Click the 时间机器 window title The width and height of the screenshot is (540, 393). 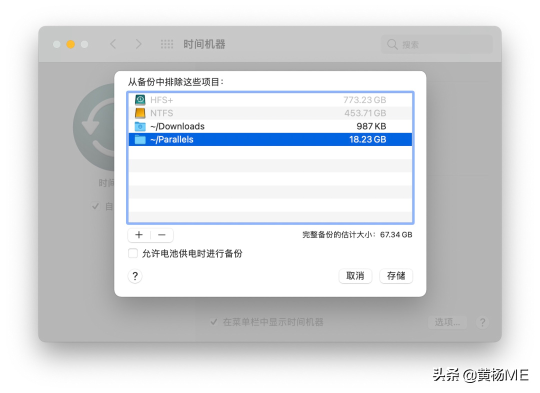coord(204,44)
